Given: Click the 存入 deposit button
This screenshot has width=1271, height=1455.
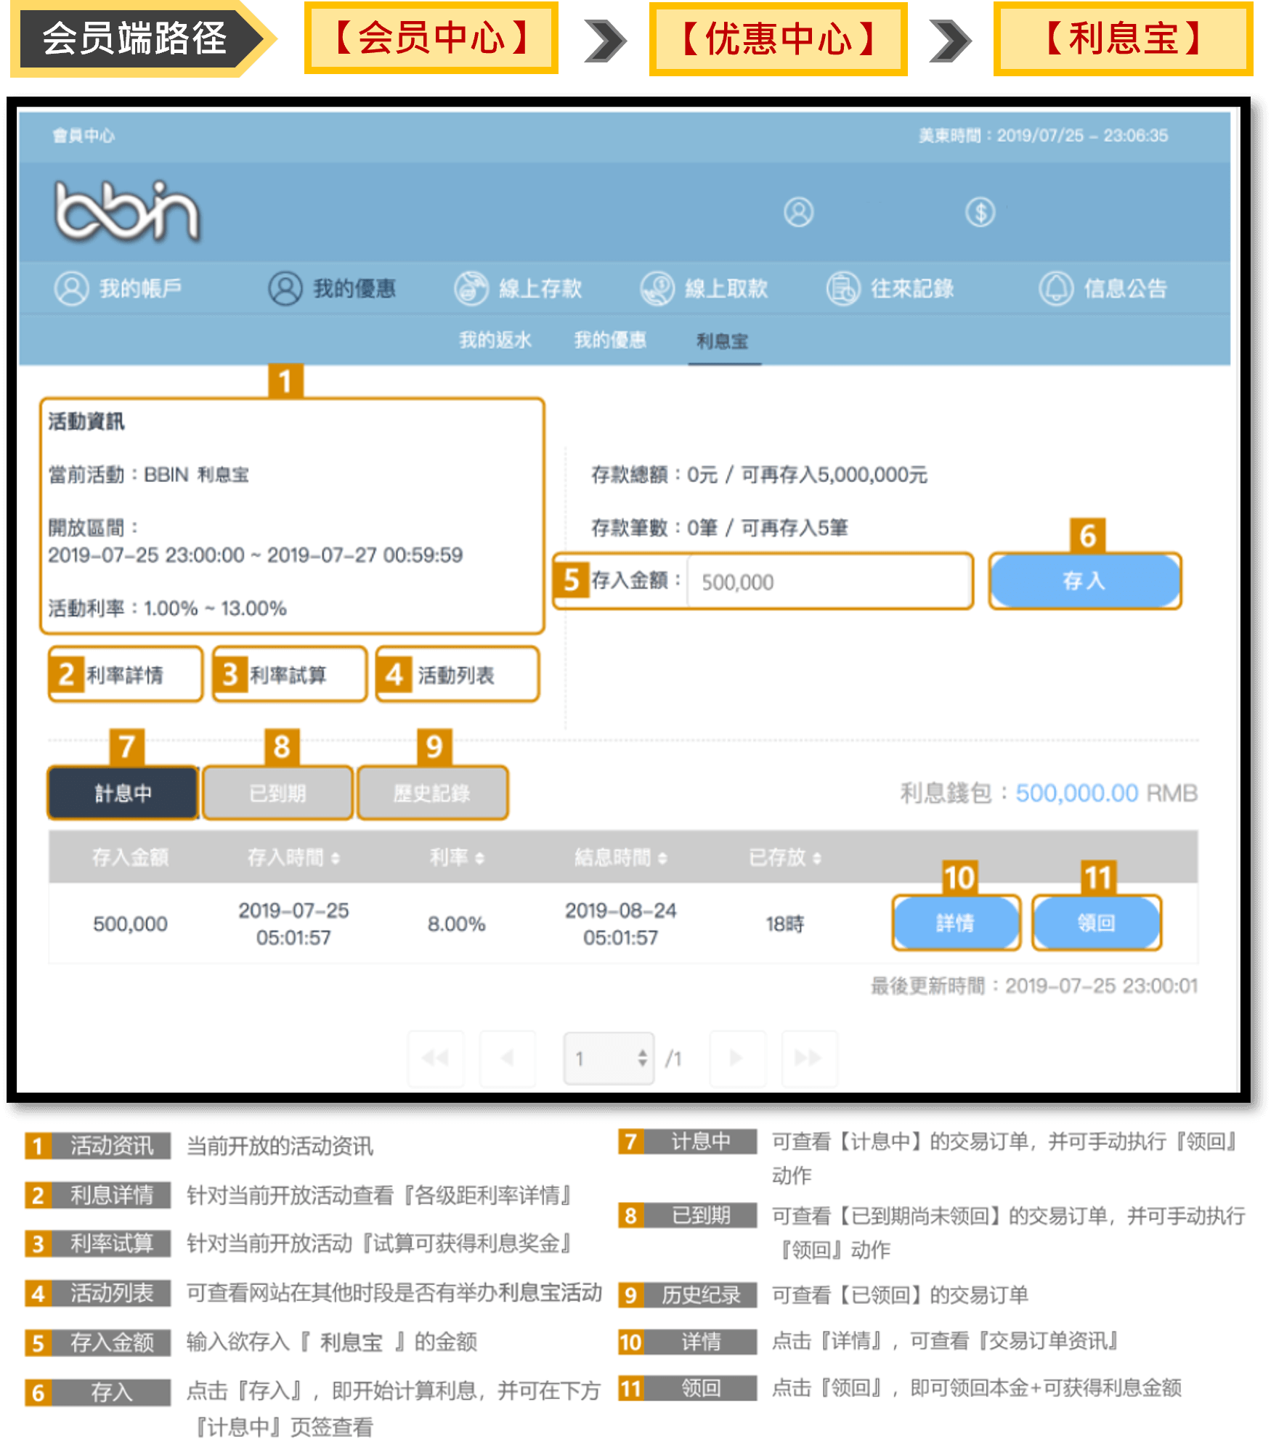Looking at the screenshot, I should pos(1085,581).
